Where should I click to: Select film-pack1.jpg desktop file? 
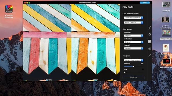(166, 33)
